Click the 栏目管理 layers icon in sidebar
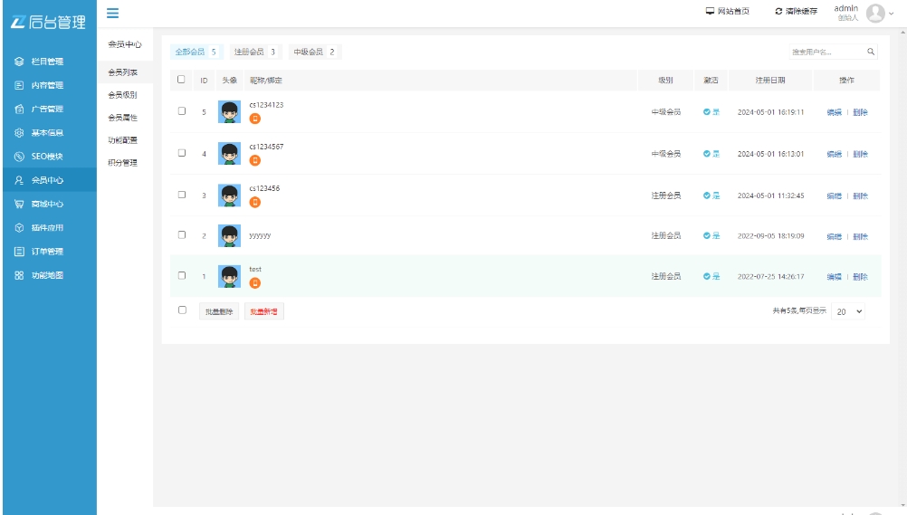The width and height of the screenshot is (907, 515). pyautogui.click(x=19, y=62)
